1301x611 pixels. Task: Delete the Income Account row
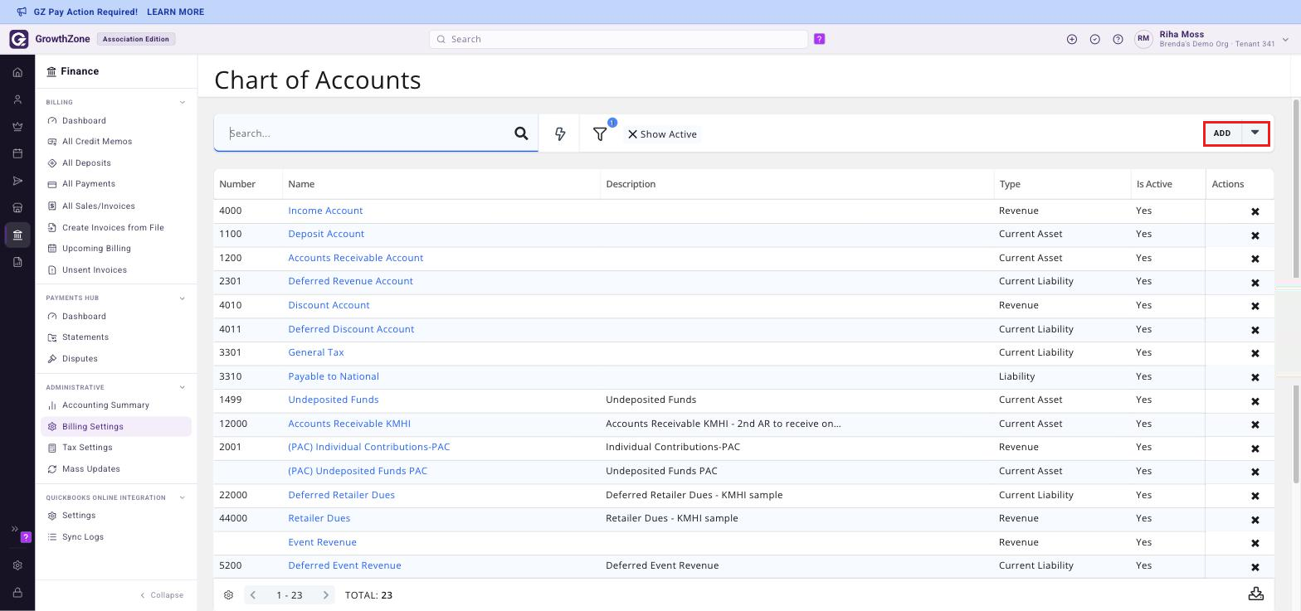point(1255,211)
